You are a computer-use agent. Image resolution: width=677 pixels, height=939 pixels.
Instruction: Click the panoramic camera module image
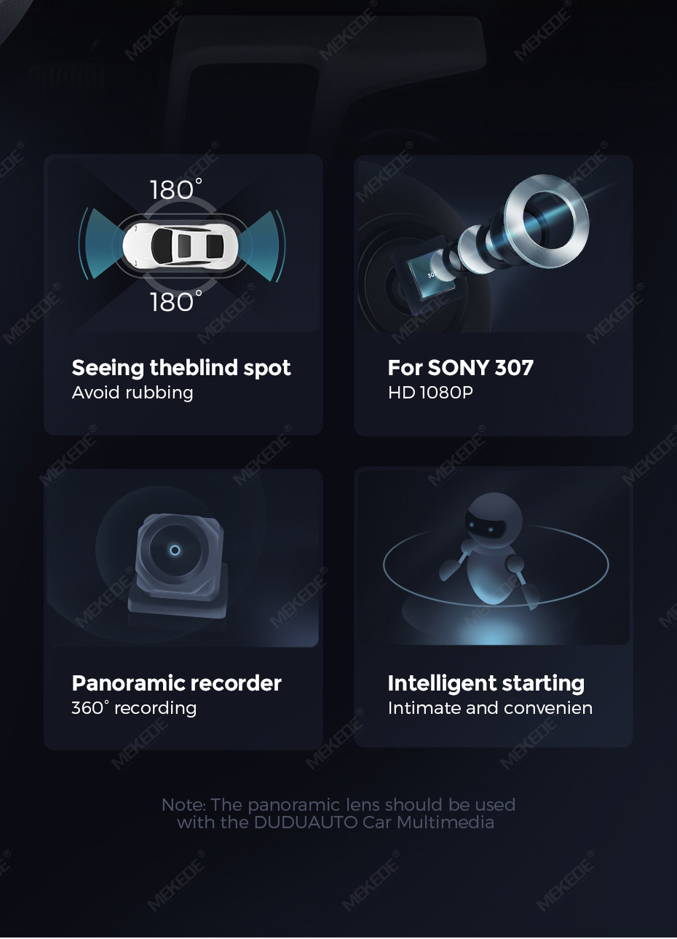pyautogui.click(x=178, y=565)
